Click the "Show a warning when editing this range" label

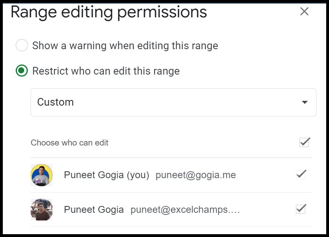click(x=125, y=46)
